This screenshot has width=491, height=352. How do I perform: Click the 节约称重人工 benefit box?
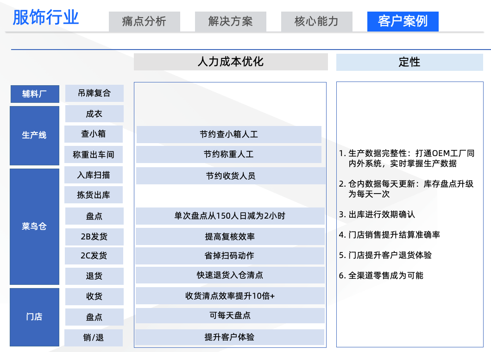(229, 154)
